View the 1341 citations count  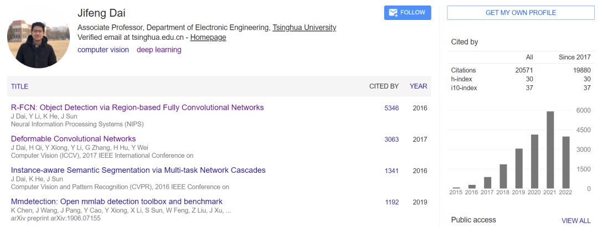[391, 171]
